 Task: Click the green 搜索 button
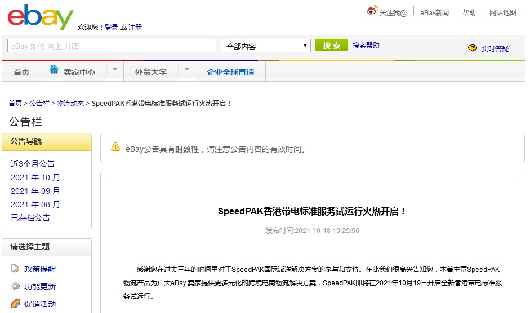[x=331, y=45]
